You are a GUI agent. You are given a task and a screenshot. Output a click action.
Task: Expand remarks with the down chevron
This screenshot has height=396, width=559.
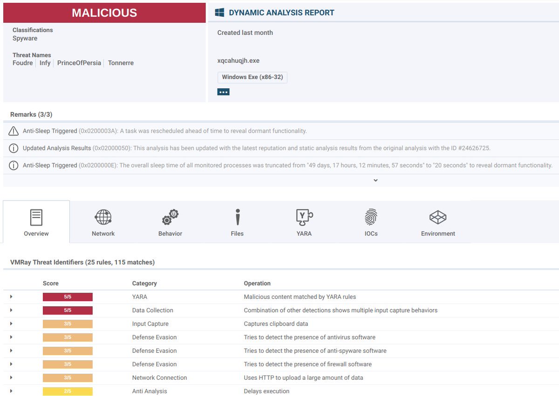point(375,181)
